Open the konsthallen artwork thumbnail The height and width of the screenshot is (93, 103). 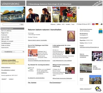point(71,36)
